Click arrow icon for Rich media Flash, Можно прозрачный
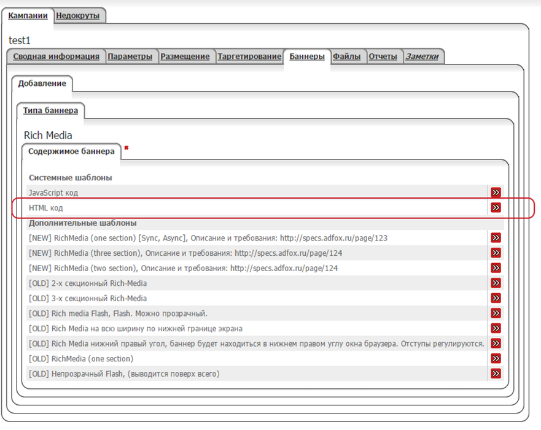541x430 pixels. tap(496, 313)
